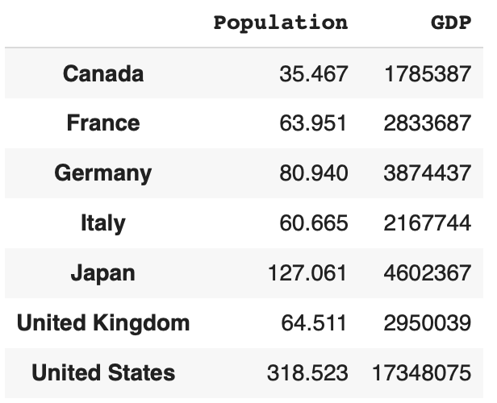
Task: Select the United Kingdom row label
Action: click(103, 323)
